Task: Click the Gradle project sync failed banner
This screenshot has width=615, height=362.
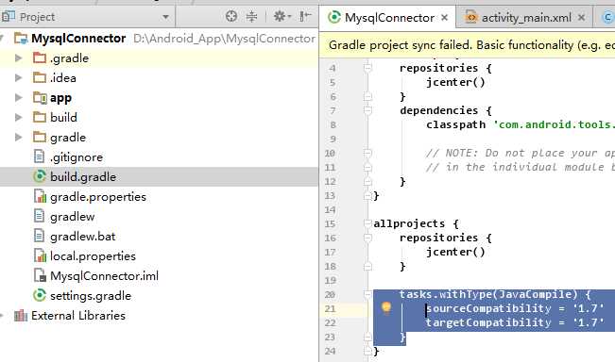Action: [467, 45]
